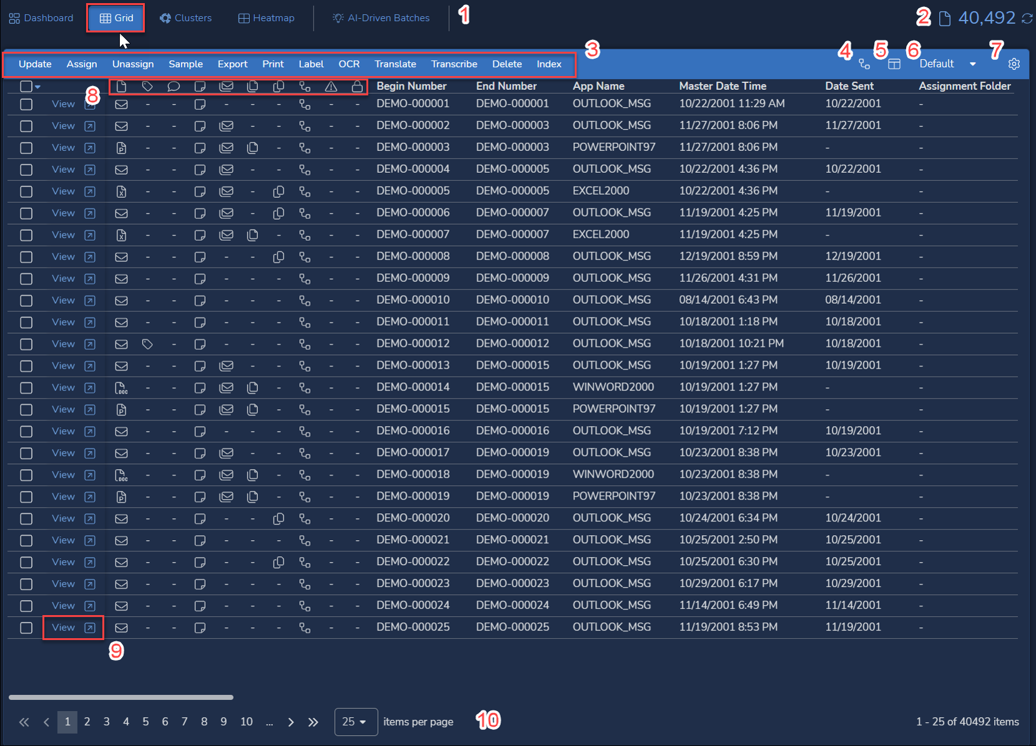The image size is (1036, 746).
Task: Click the horizontal scrollbar under the grid
Action: [121, 697]
